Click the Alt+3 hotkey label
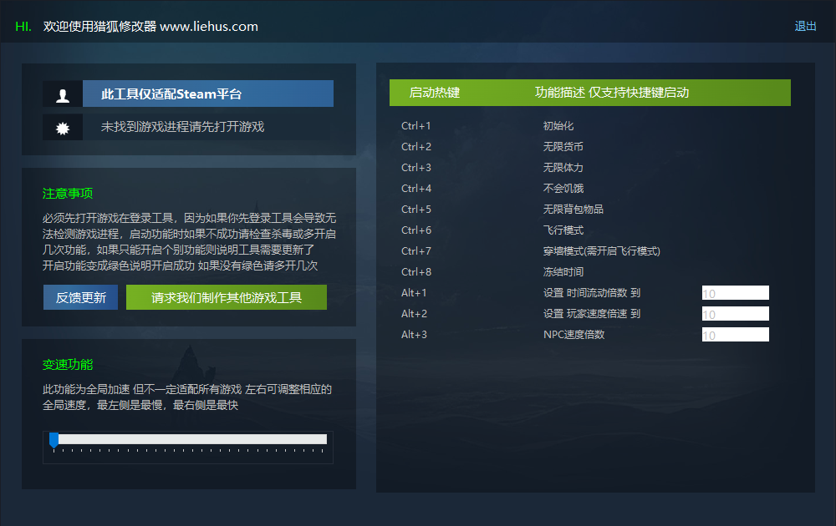 (x=415, y=334)
